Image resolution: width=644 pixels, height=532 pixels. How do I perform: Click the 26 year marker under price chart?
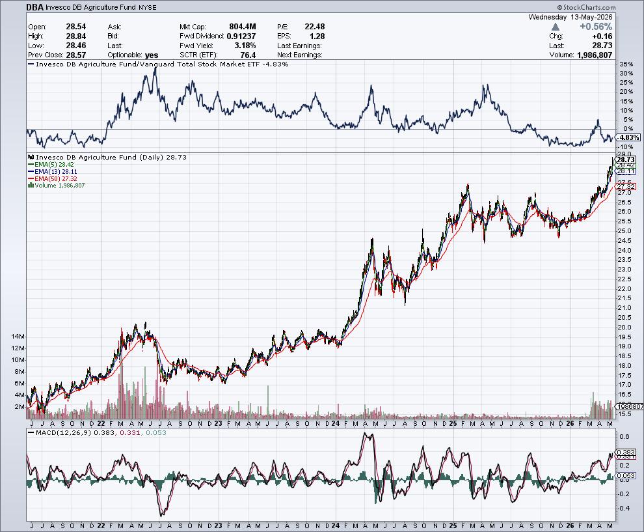pyautogui.click(x=570, y=423)
